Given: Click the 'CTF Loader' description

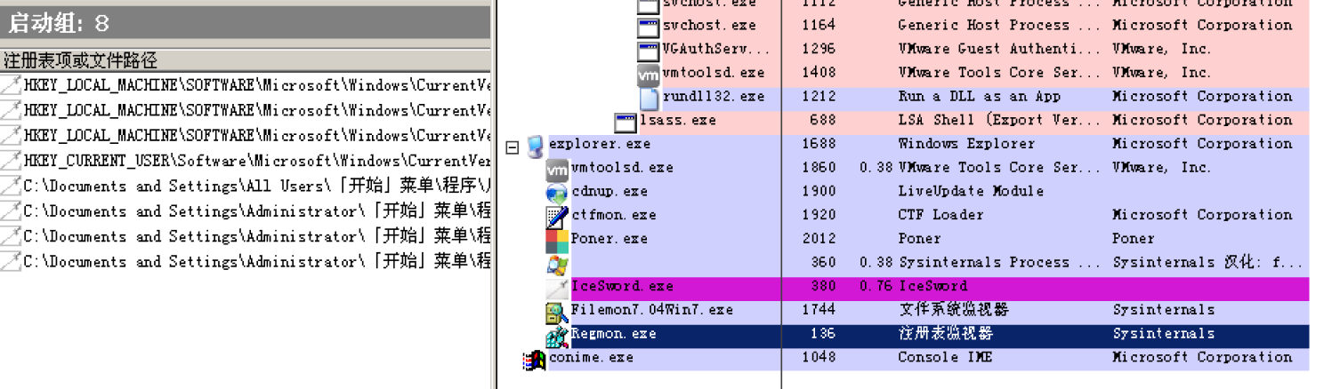Looking at the screenshot, I should click(x=941, y=215).
